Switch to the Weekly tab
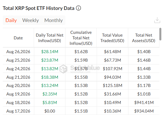Viewport: 163px width, 115px height. (x=31, y=20)
